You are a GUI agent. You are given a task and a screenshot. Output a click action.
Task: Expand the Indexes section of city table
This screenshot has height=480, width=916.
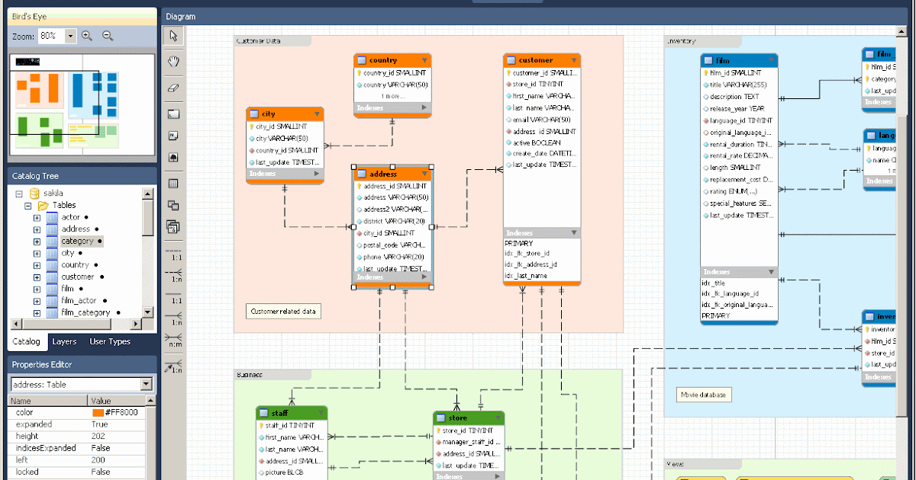318,174
